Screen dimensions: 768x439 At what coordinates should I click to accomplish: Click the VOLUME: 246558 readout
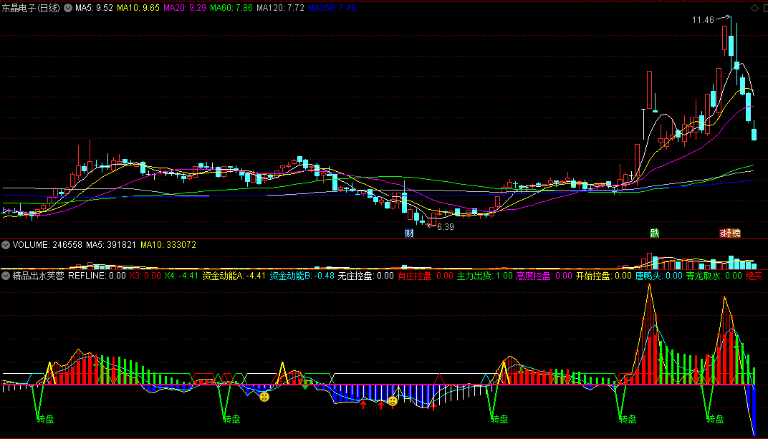point(47,245)
